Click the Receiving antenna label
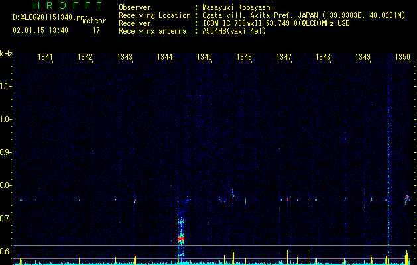Screen dimensions: 417x265 pyautogui.click(x=152, y=32)
